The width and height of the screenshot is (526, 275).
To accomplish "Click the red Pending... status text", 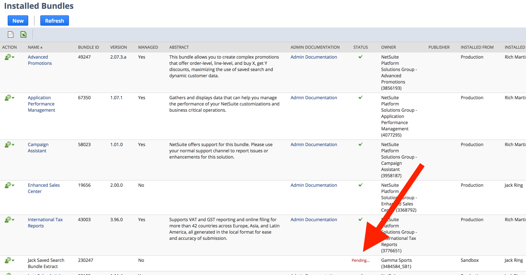I will [361, 261].
